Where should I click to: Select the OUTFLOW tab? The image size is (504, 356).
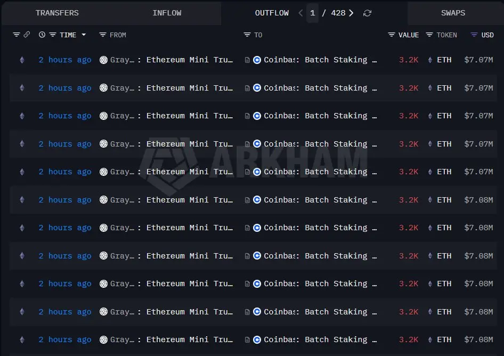pos(272,13)
